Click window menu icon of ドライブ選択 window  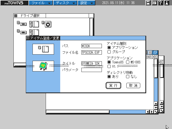(16, 16)
